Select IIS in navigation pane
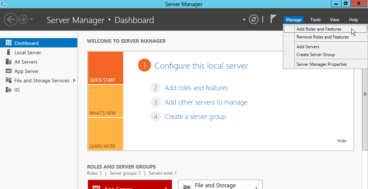 [38, 90]
